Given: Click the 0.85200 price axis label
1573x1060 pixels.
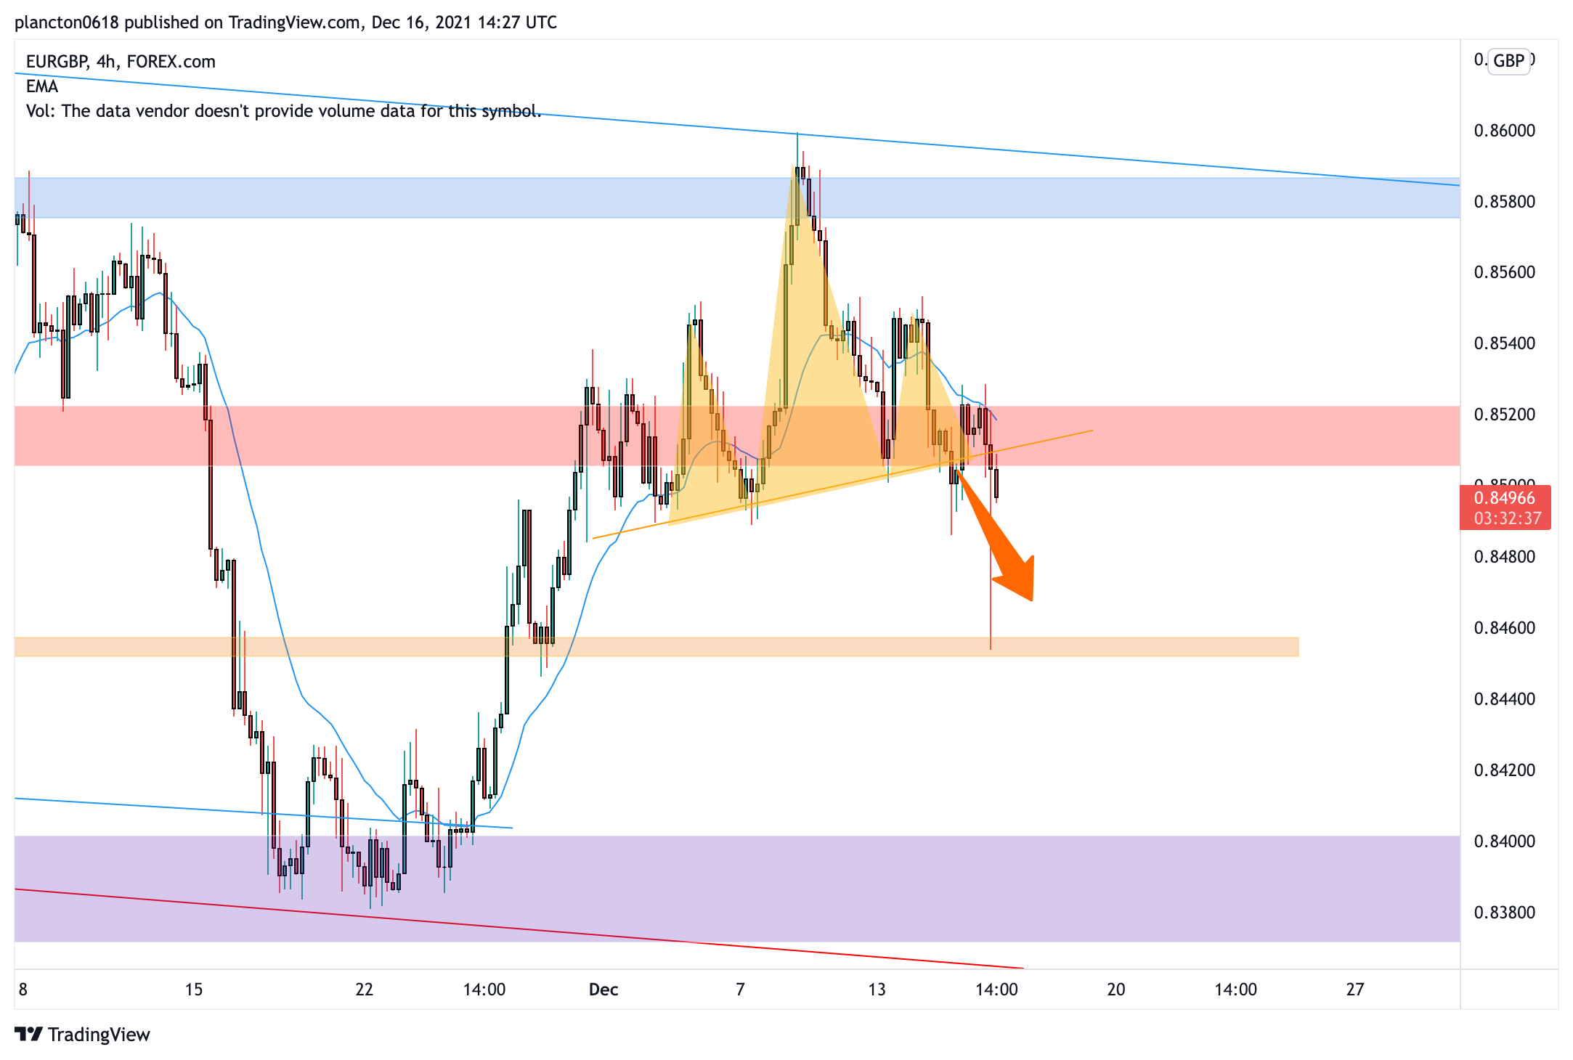Looking at the screenshot, I should (1505, 415).
